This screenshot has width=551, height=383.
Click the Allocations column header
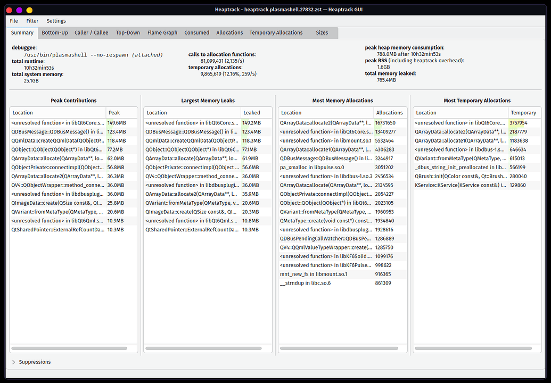point(390,113)
